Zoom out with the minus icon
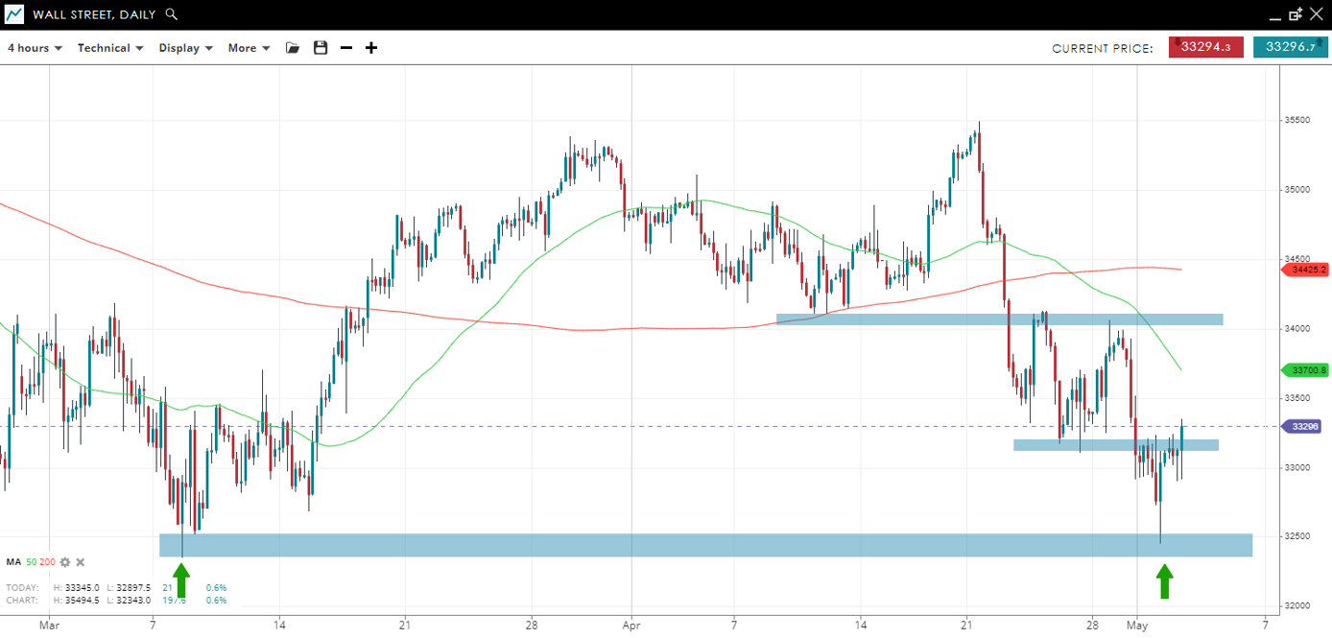The width and height of the screenshot is (1332, 638). coord(346,48)
